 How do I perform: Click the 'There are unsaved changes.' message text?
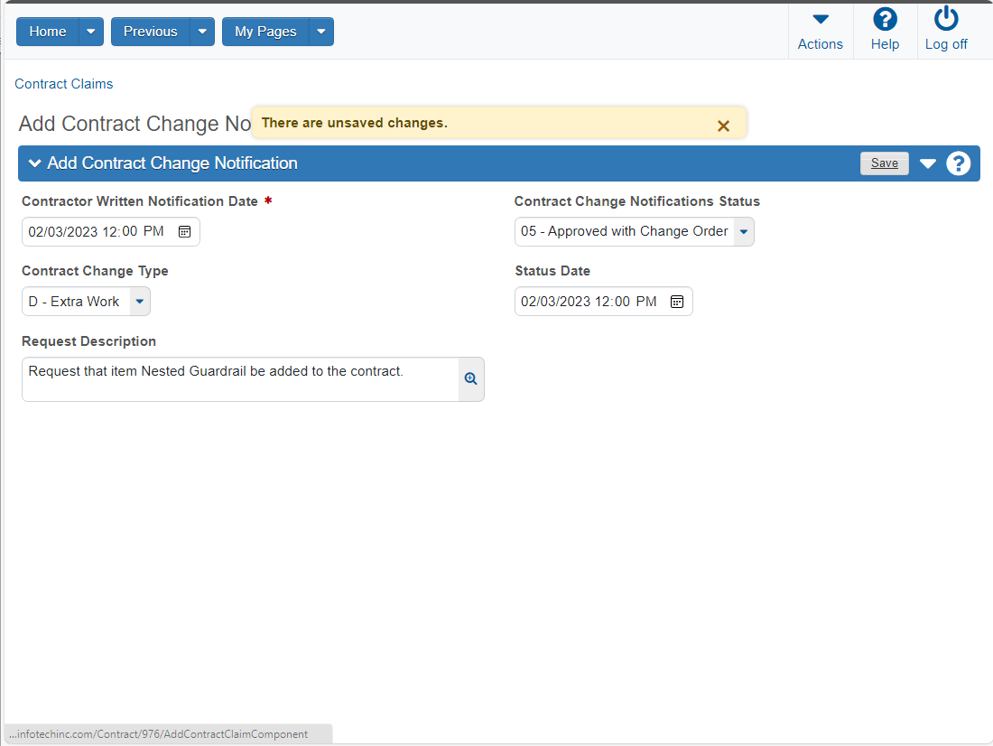click(355, 123)
